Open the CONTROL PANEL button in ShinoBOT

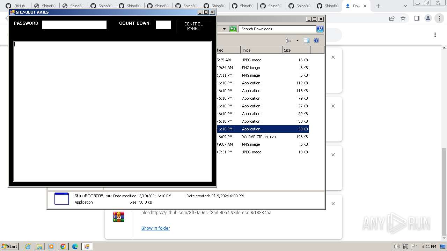(x=193, y=26)
